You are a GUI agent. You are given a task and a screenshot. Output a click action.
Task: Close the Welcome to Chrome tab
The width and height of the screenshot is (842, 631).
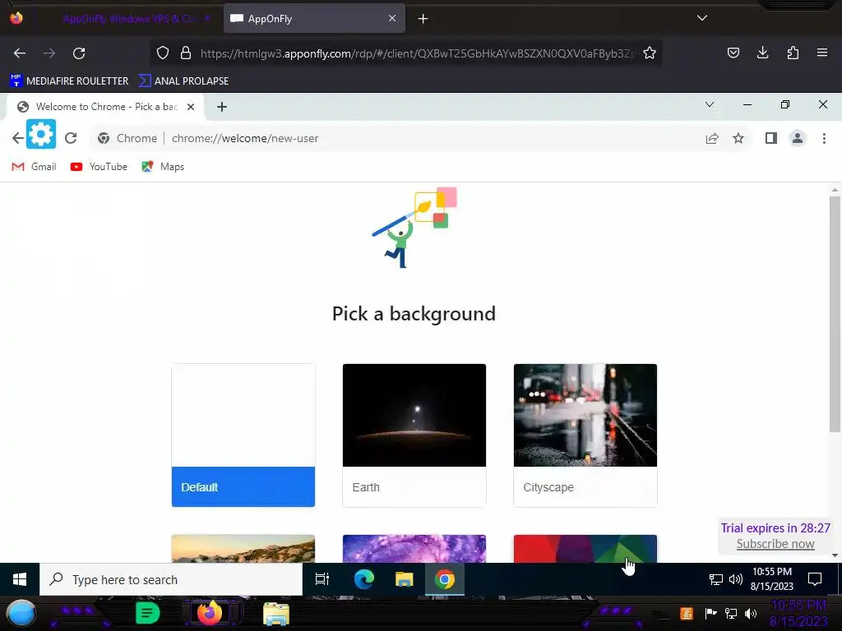coord(191,107)
